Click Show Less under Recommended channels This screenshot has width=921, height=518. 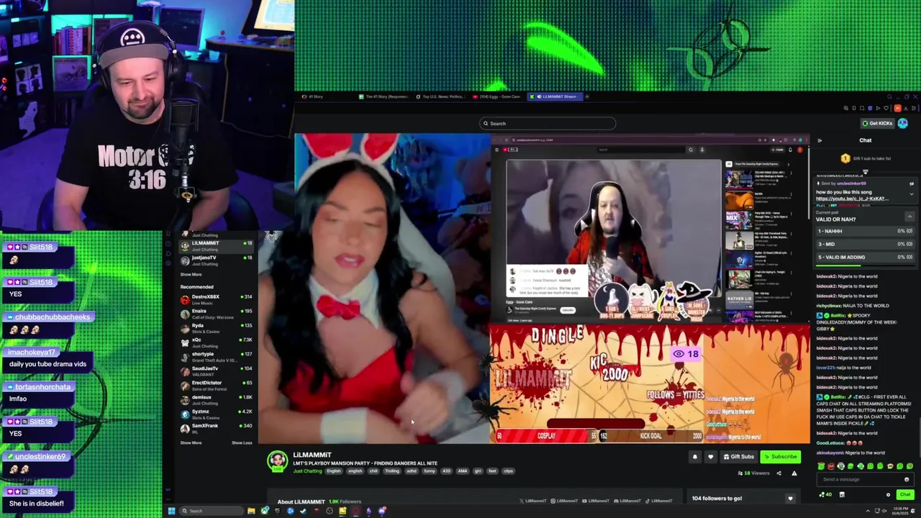[x=242, y=442]
